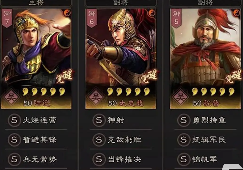The width and height of the screenshot is (243, 170).
Task: Open the 程普 general portrait card
Action: click(x=205, y=59)
